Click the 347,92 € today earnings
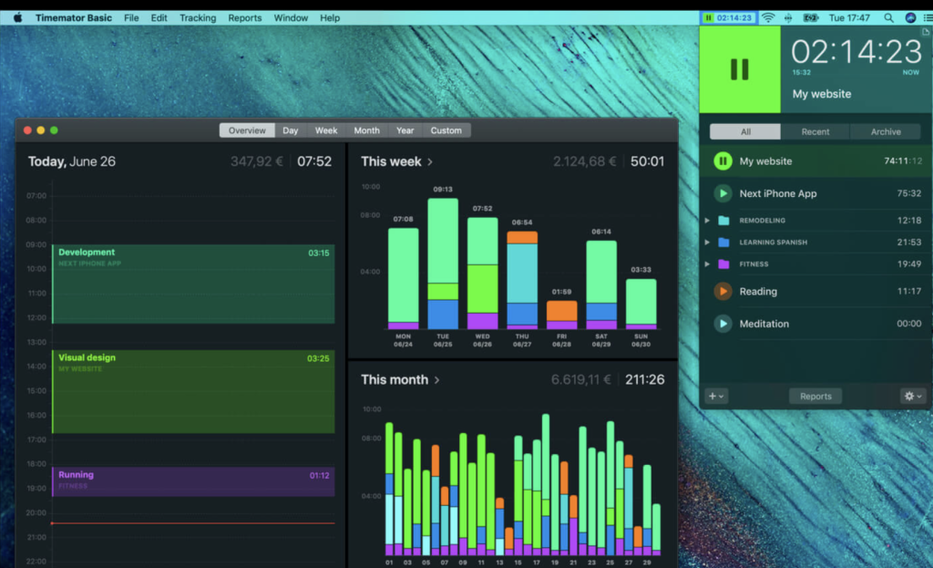This screenshot has width=933, height=568. (x=256, y=161)
